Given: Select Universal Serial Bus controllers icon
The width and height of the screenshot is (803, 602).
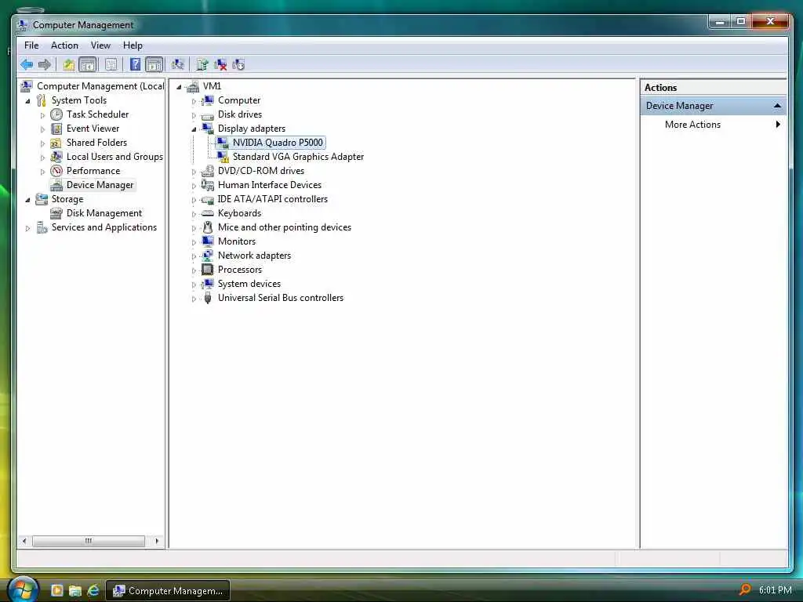Looking at the screenshot, I should 207,298.
